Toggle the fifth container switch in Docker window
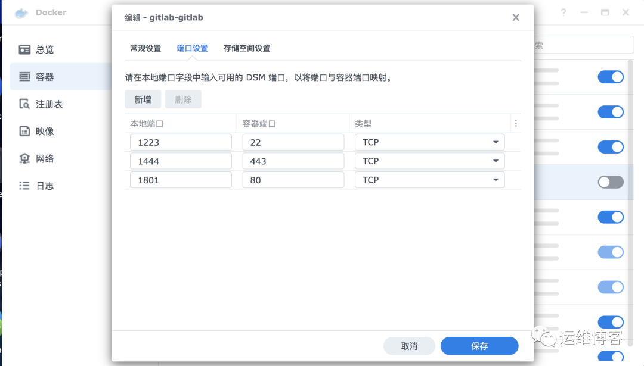The height and width of the screenshot is (366, 644). (x=611, y=217)
